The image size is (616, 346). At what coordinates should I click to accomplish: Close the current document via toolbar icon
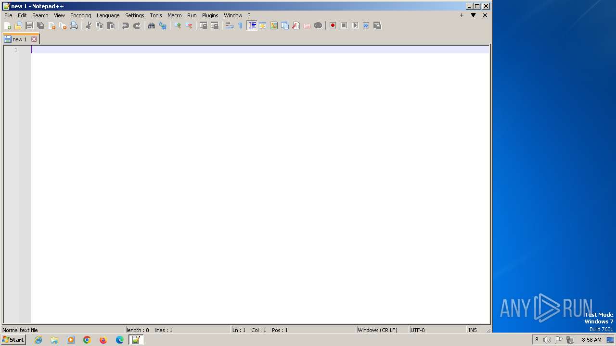pyautogui.click(x=51, y=25)
